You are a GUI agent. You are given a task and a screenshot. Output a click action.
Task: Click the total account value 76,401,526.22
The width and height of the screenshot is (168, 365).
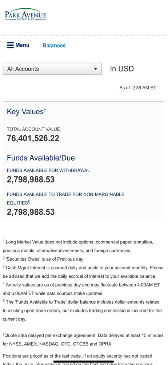(33, 138)
